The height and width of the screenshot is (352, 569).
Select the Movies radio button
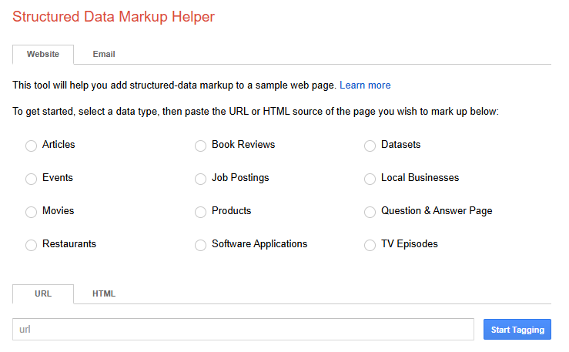point(32,212)
